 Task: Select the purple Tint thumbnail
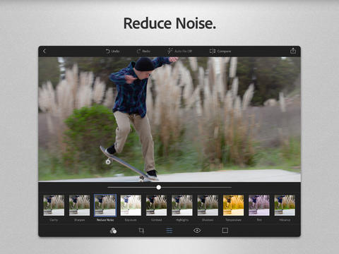click(x=259, y=205)
